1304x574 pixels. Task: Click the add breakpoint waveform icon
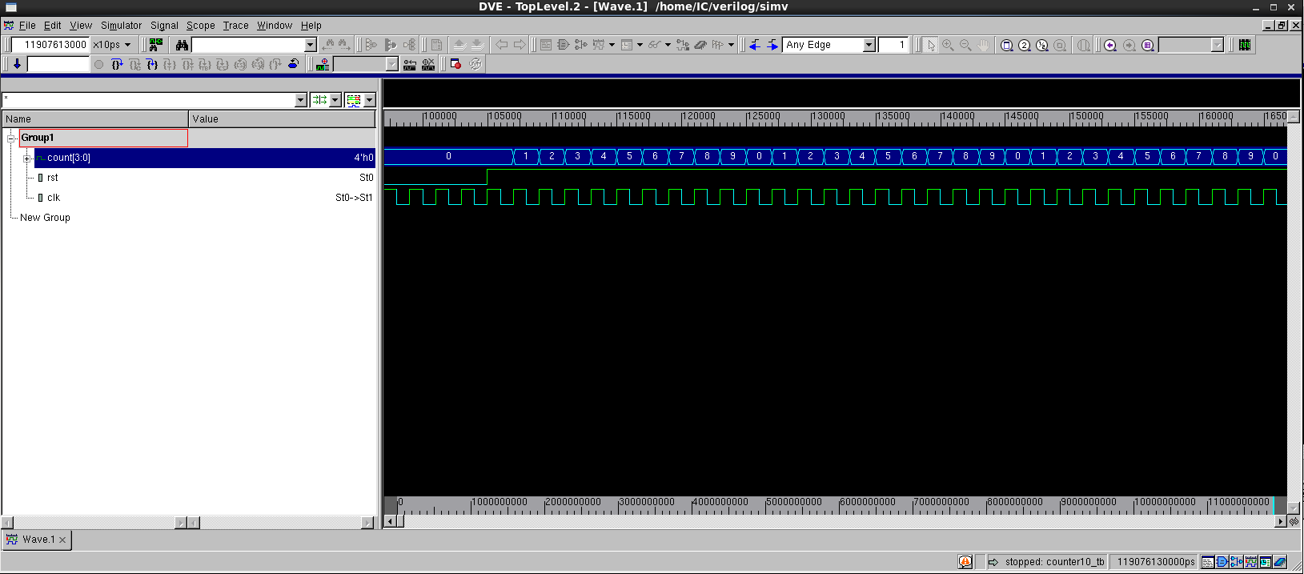click(323, 64)
